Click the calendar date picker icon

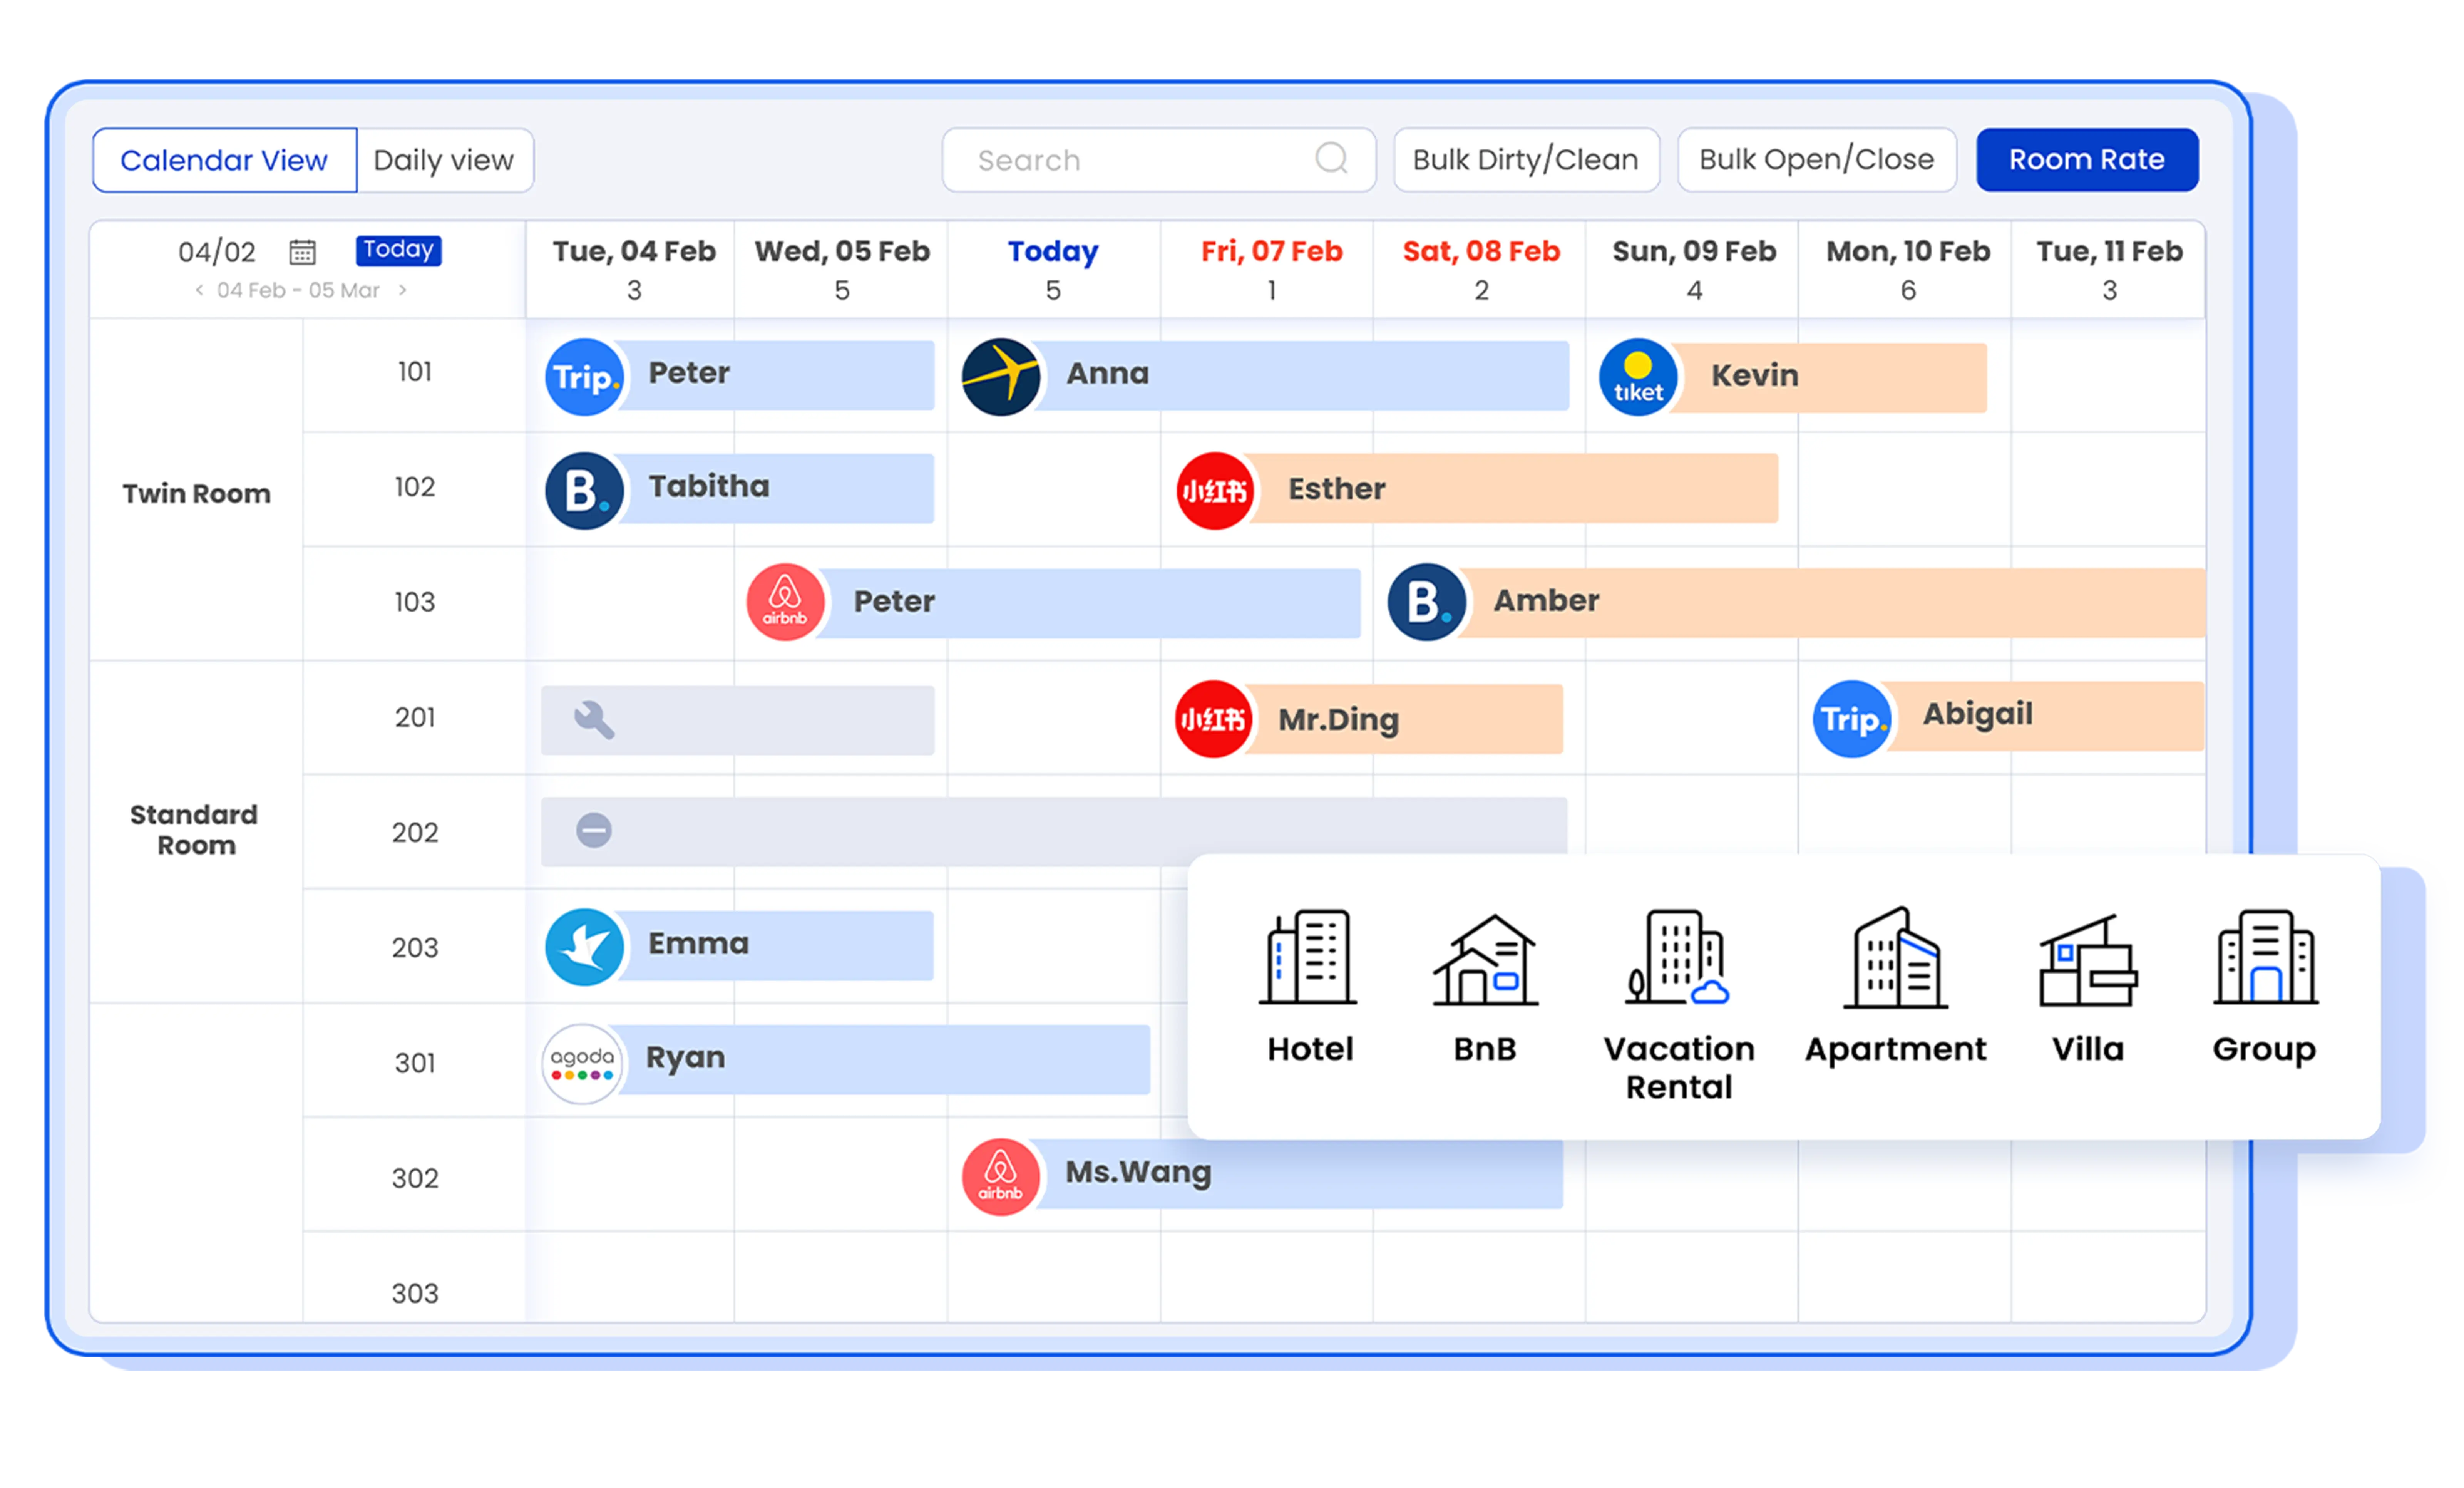tap(302, 251)
